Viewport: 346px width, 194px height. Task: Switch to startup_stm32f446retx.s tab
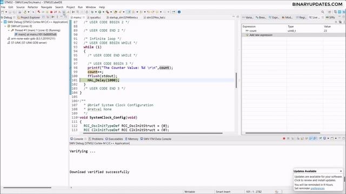[122, 17]
